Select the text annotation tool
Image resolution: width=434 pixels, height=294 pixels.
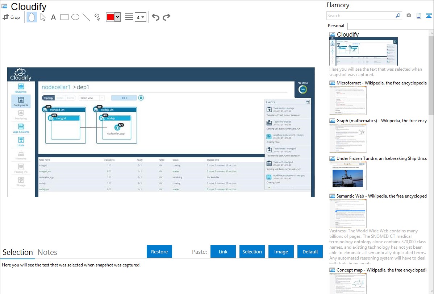click(53, 17)
